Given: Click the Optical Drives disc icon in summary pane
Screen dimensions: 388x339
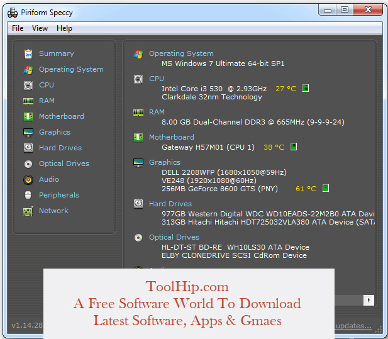Looking at the screenshot, I should [138, 238].
